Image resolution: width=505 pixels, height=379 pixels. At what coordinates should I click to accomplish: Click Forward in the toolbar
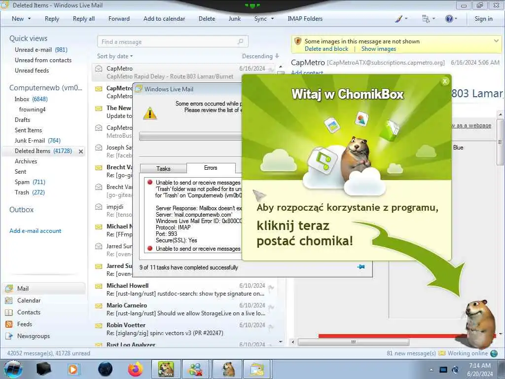[119, 19]
